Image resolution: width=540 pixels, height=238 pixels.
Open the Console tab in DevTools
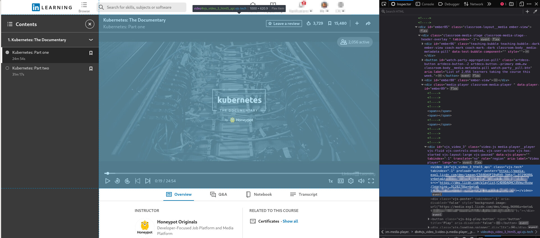click(x=425, y=4)
